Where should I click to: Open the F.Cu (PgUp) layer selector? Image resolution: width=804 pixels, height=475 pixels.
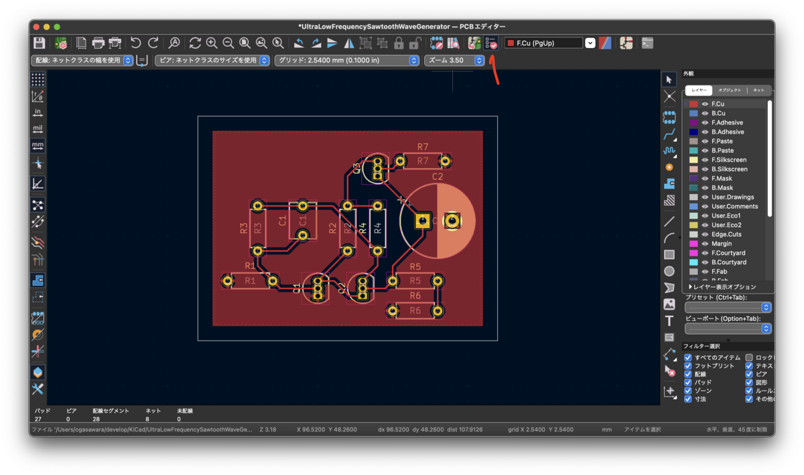[550, 43]
